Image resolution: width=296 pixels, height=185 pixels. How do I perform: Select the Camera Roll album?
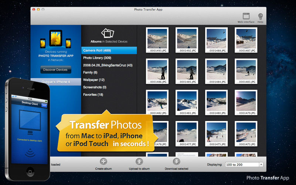pyautogui.click(x=109, y=50)
